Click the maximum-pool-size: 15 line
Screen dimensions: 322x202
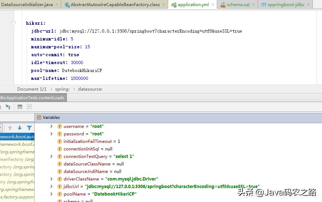pyautogui.click(x=60, y=47)
